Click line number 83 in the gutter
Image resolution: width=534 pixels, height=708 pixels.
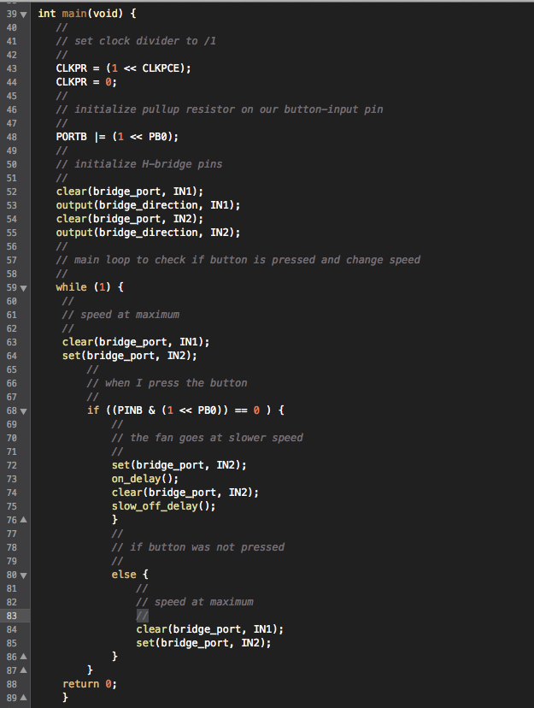pyautogui.click(x=12, y=616)
